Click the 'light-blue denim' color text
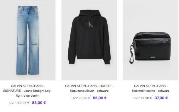Image resolution: width=179 pixels, height=112 pixels. (28, 95)
